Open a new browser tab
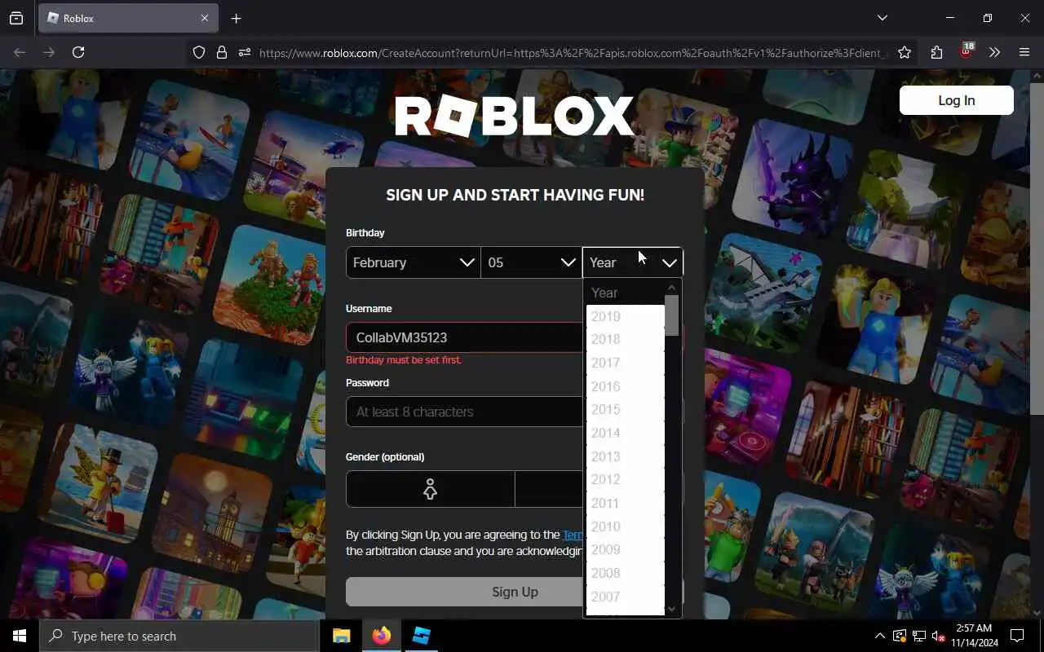The height and width of the screenshot is (652, 1044). click(x=236, y=18)
